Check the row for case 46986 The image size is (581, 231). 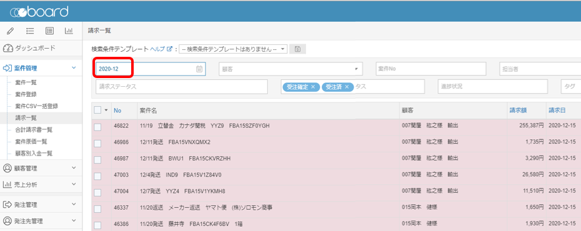97,143
